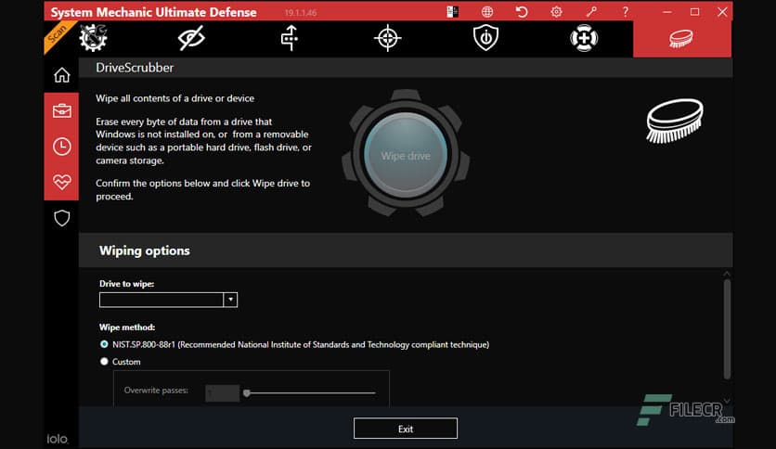Open the System Mechanic gear-wrench tab
The height and width of the screenshot is (449, 776).
point(93,38)
